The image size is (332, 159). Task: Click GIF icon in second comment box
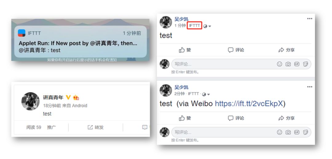click(297, 132)
